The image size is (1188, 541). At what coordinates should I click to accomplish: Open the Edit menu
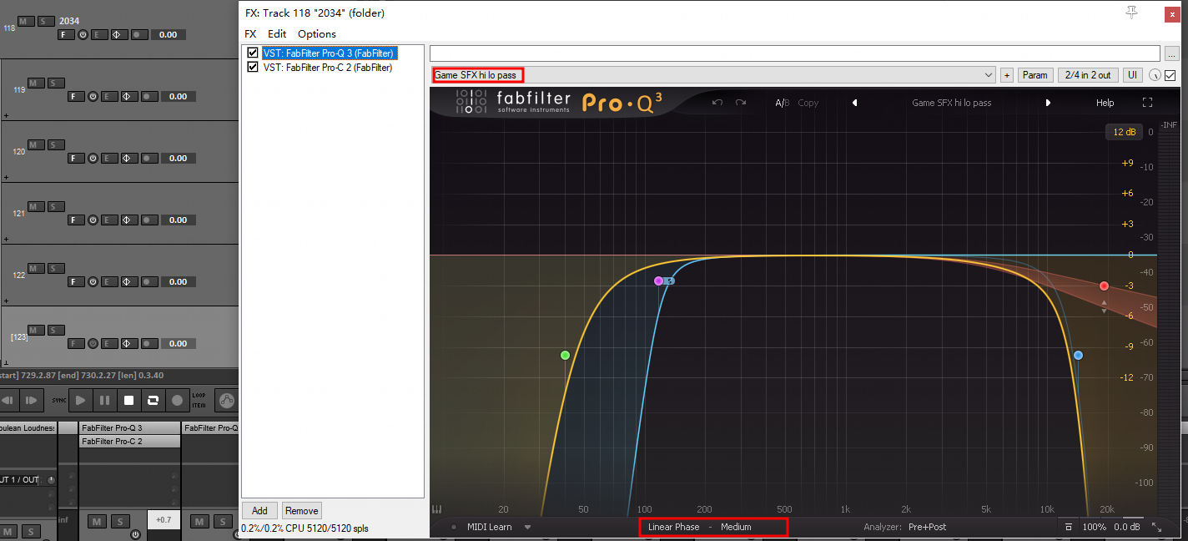[277, 33]
